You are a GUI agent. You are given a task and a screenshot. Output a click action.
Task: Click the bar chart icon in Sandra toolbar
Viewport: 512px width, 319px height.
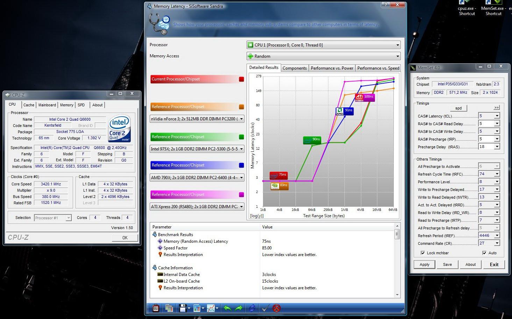click(197, 308)
